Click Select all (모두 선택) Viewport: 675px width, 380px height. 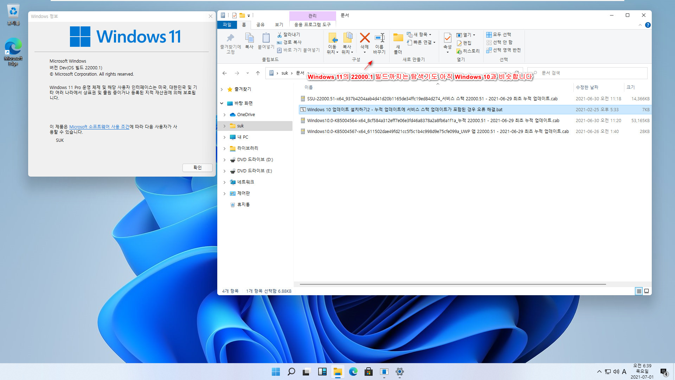(499, 34)
